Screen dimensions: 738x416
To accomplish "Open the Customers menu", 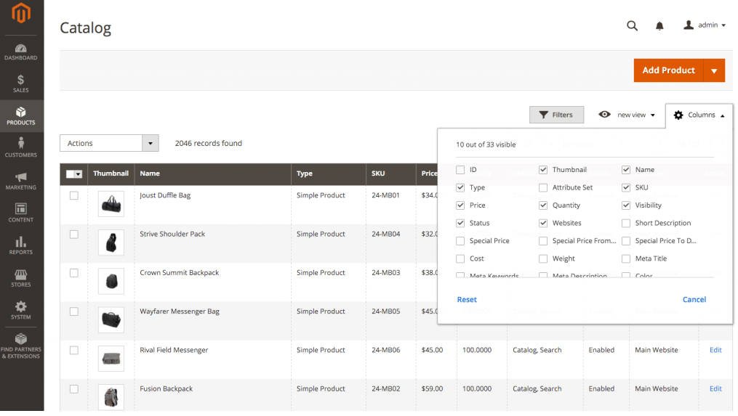I will 20,147.
